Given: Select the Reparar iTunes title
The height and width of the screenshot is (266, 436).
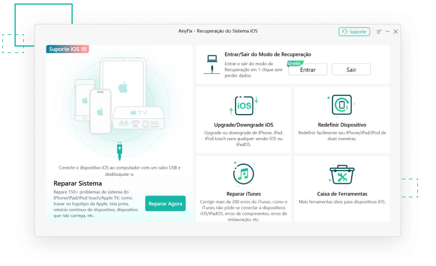Looking at the screenshot, I should (x=244, y=194).
